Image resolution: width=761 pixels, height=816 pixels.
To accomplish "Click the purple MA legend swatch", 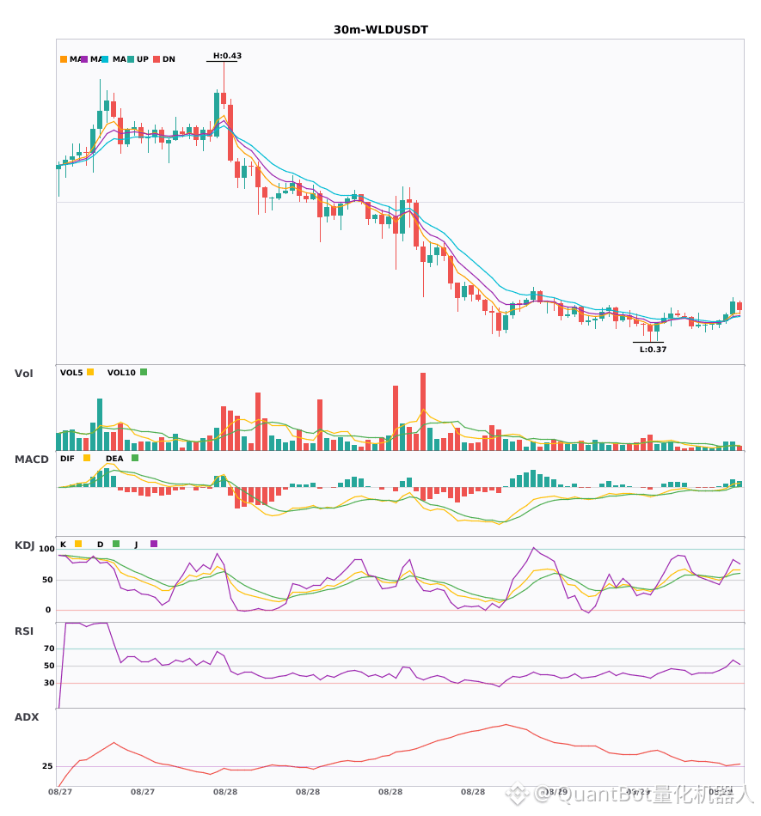I will pos(84,59).
